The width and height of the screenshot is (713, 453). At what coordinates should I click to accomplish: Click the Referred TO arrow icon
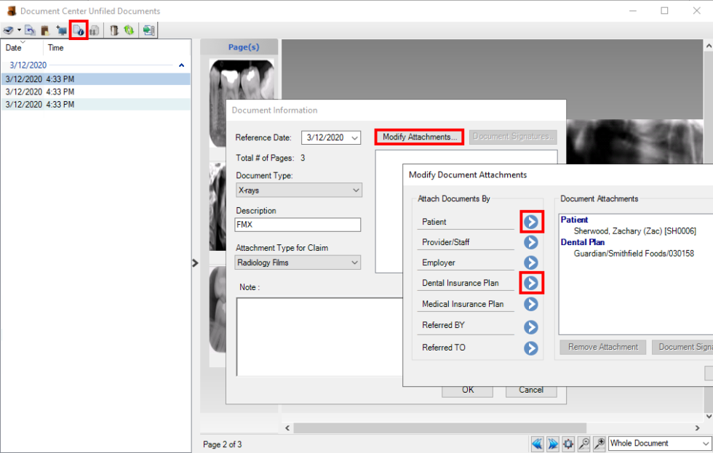point(531,348)
